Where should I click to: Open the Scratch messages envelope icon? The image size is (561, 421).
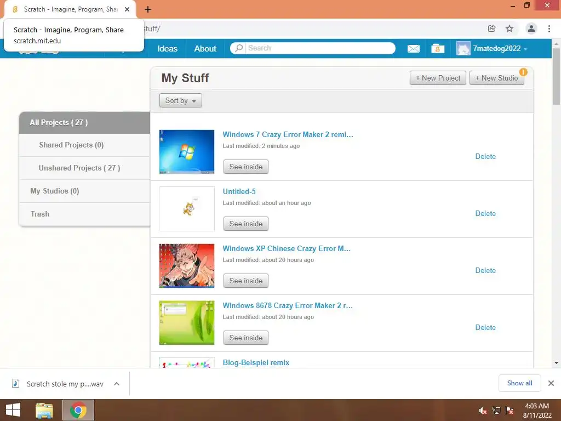(413, 49)
